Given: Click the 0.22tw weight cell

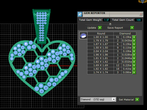Looking at the screenshot, I should pyautogui.click(x=127, y=65).
